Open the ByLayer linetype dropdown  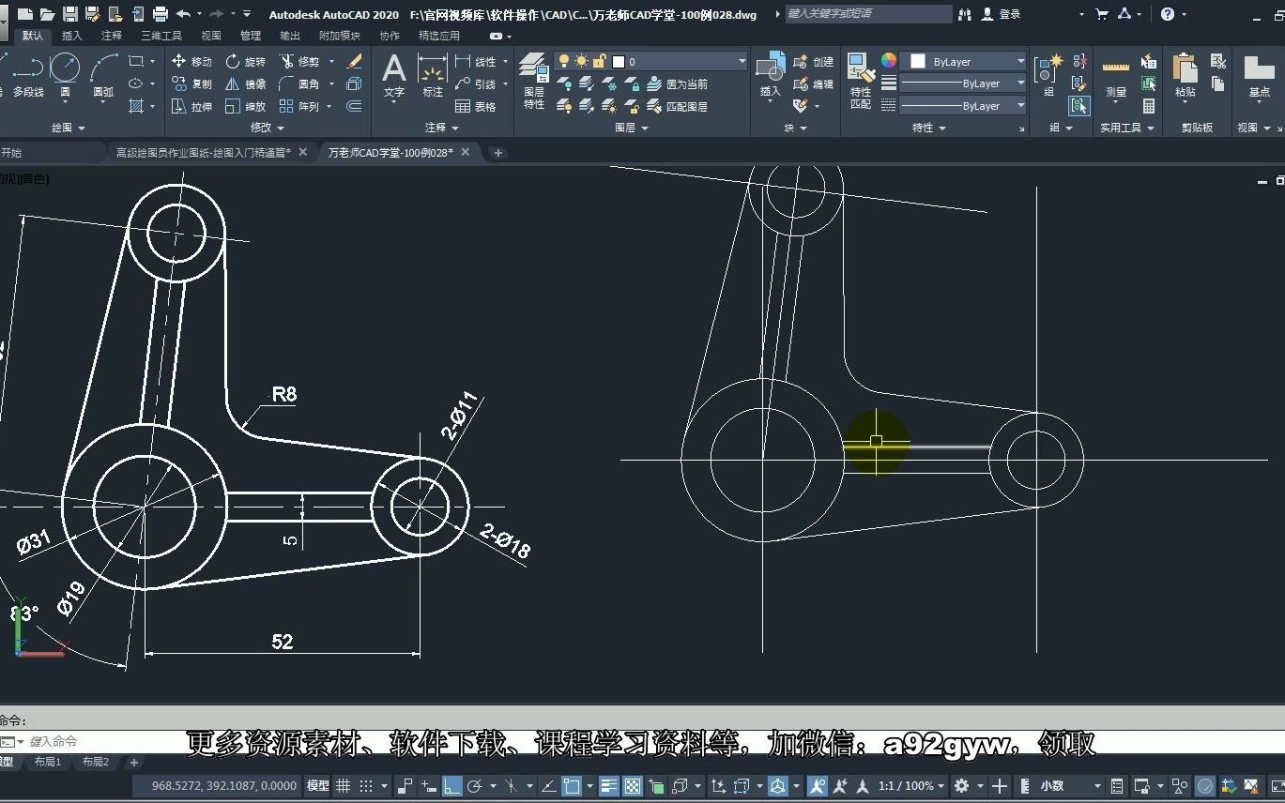(963, 106)
